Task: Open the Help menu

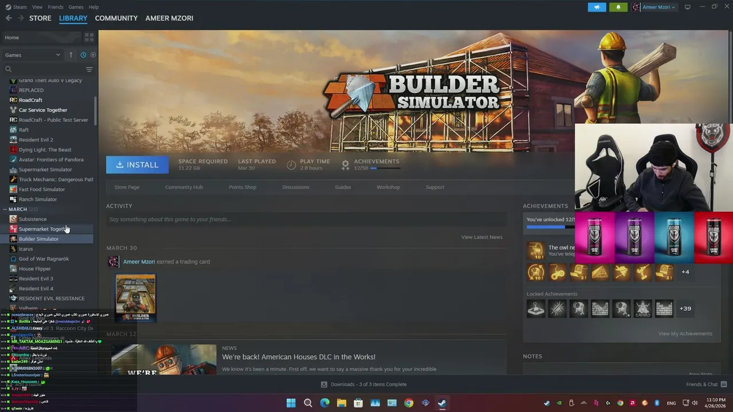Action: (93, 7)
